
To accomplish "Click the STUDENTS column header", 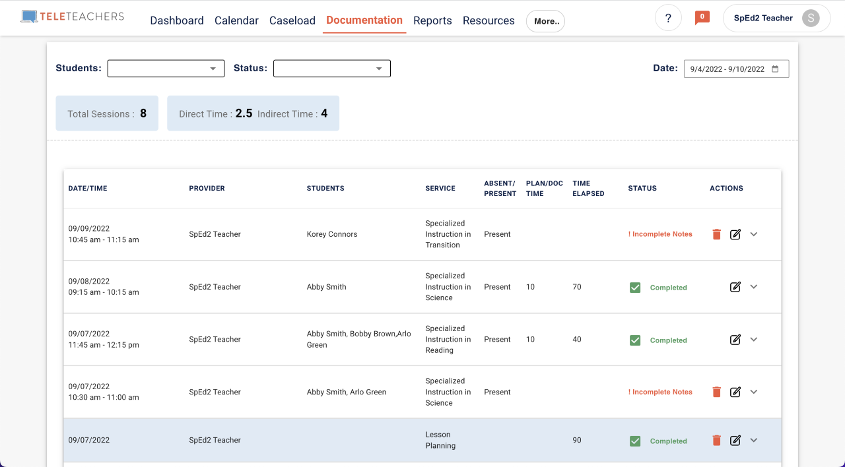I will coord(325,189).
